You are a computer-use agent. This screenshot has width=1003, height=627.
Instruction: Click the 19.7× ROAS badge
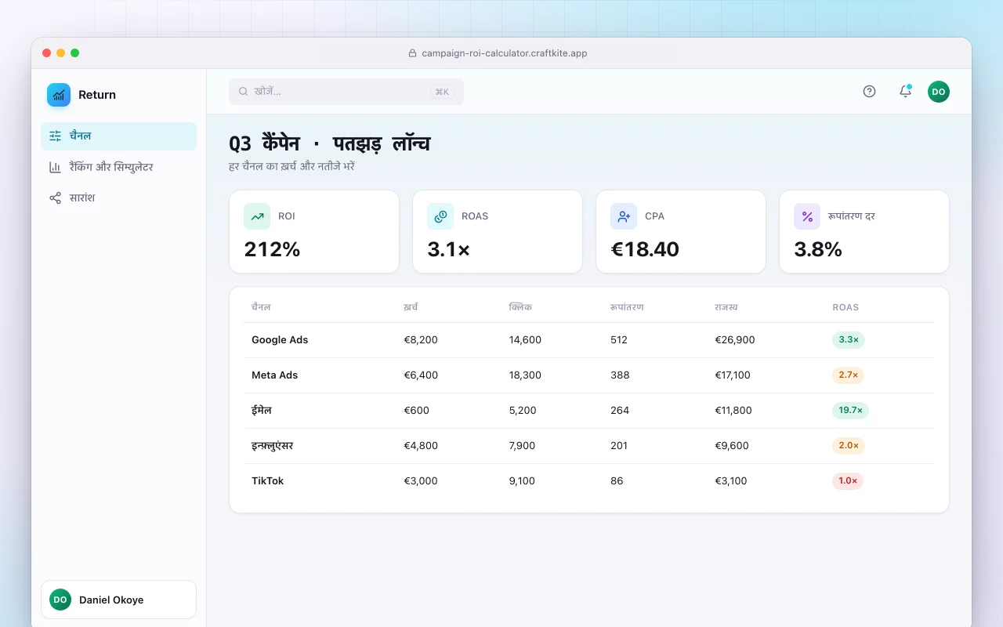[850, 411]
